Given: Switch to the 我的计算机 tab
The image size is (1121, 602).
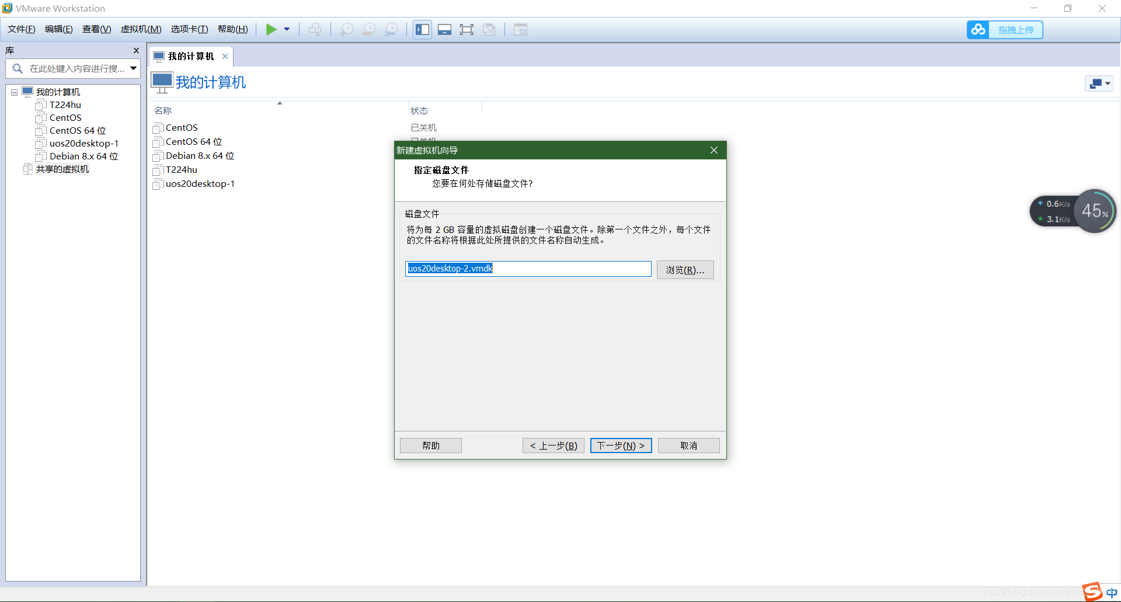Looking at the screenshot, I should click(190, 56).
